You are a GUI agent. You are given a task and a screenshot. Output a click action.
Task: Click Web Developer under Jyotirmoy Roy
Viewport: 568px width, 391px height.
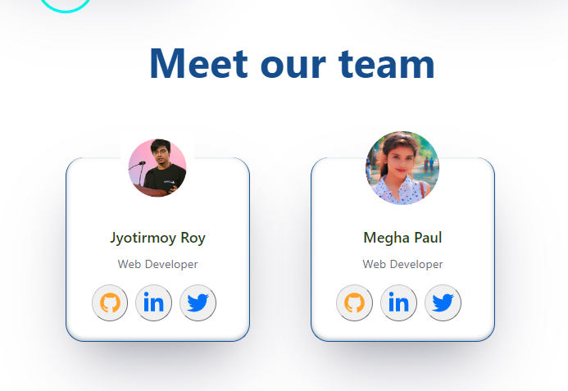click(157, 264)
